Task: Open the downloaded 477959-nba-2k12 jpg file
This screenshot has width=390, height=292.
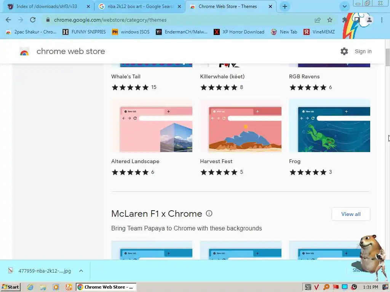Action: coord(40,271)
